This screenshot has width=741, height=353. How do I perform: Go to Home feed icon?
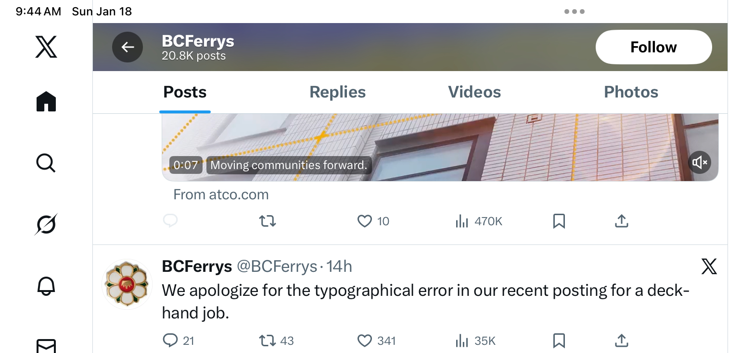[x=46, y=102]
